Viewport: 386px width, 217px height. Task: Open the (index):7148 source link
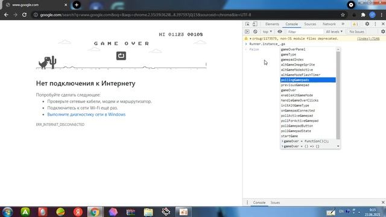369,39
